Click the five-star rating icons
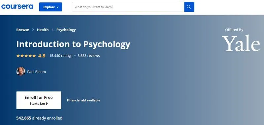This screenshot has height=125, width=264. coord(26,56)
